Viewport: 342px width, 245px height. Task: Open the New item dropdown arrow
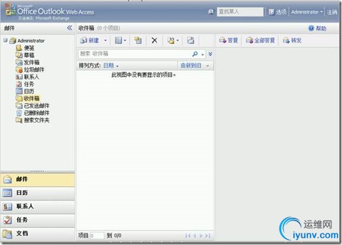click(105, 40)
